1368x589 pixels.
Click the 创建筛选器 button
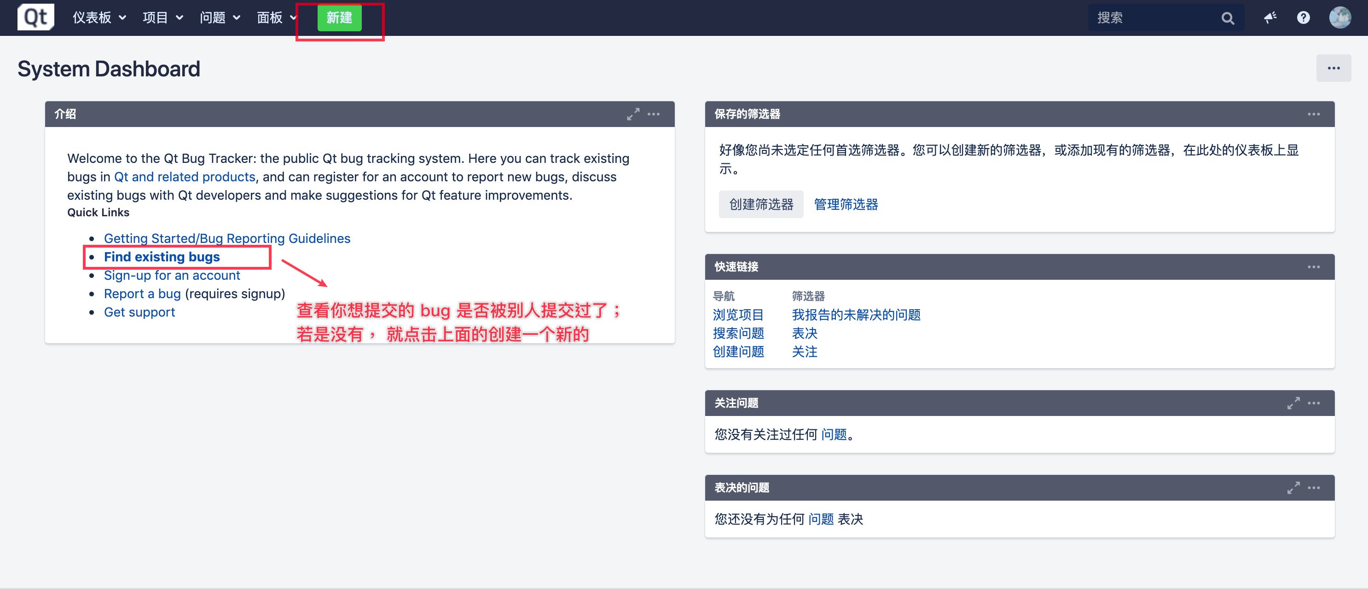coord(760,204)
